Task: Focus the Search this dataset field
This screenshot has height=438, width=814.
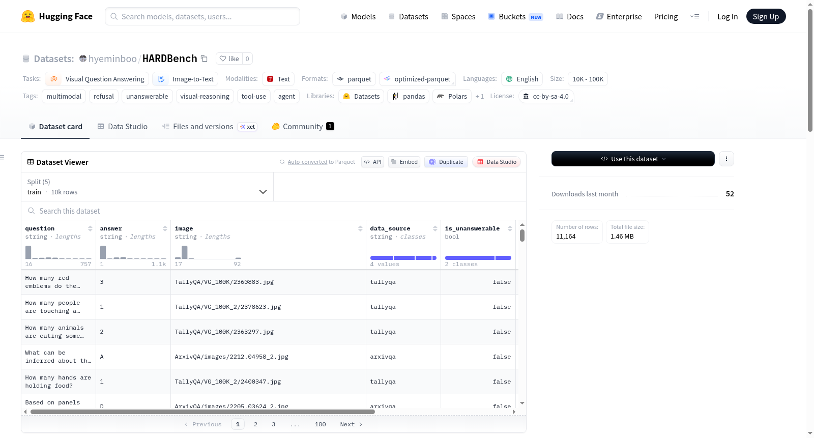Action: click(x=274, y=211)
